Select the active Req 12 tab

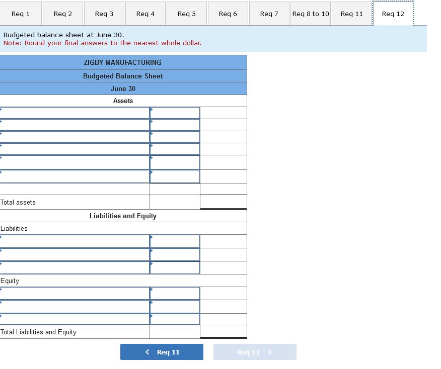pyautogui.click(x=393, y=14)
